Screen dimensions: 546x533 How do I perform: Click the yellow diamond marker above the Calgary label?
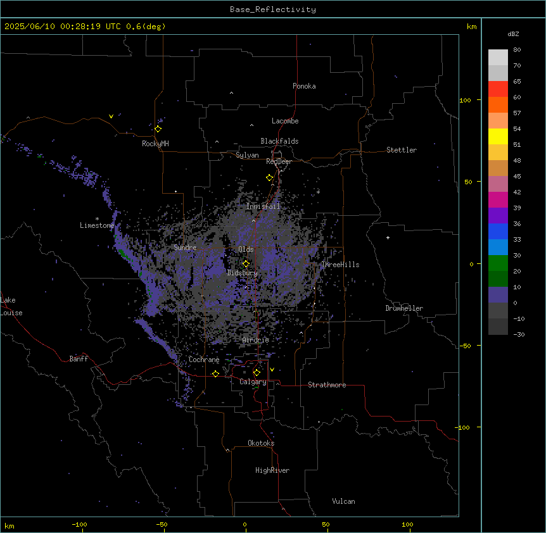click(257, 373)
